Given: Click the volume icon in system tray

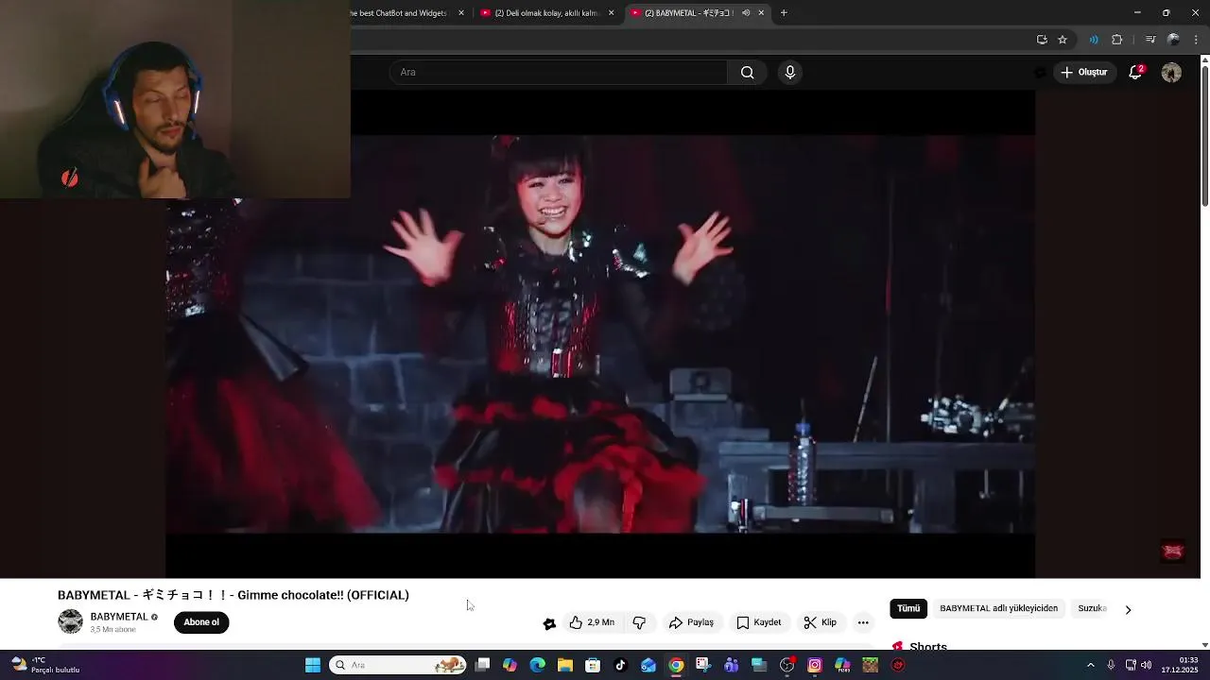Looking at the screenshot, I should 1147,665.
